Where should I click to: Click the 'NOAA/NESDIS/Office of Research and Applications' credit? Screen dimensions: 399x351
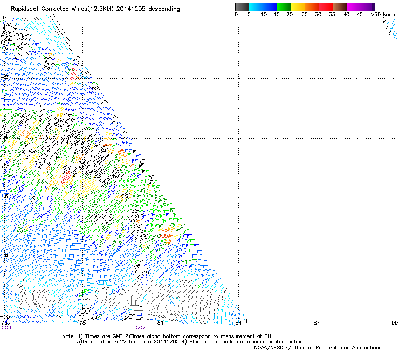coord(318,348)
